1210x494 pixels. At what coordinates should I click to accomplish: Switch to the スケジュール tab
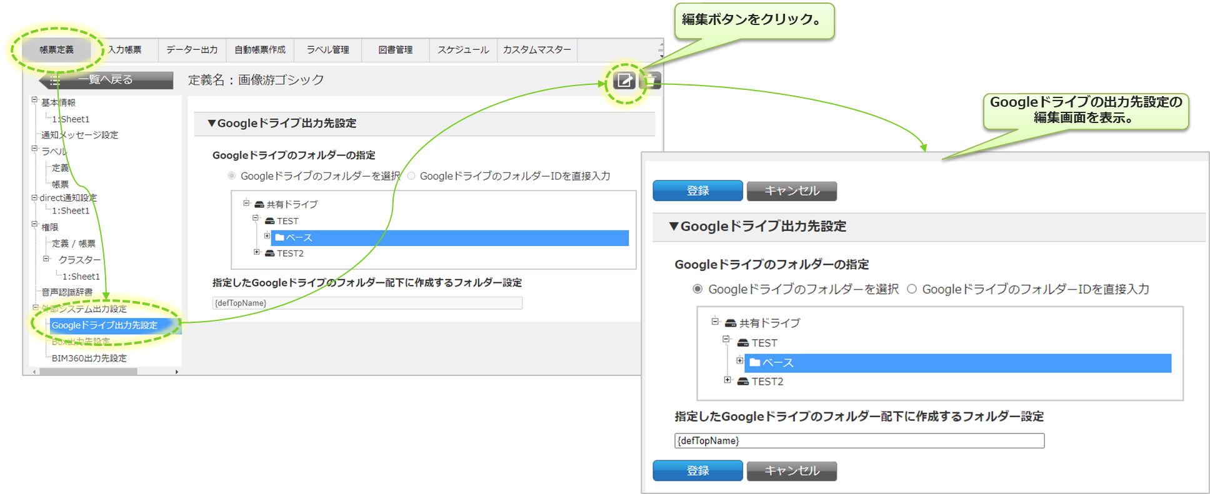pyautogui.click(x=463, y=50)
